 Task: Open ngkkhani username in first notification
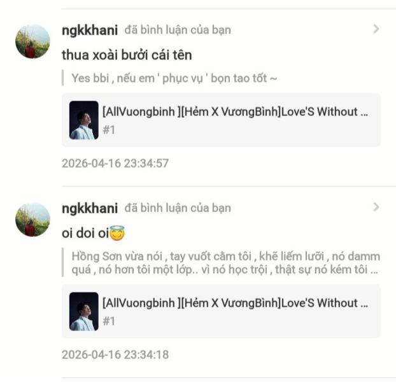tap(90, 30)
